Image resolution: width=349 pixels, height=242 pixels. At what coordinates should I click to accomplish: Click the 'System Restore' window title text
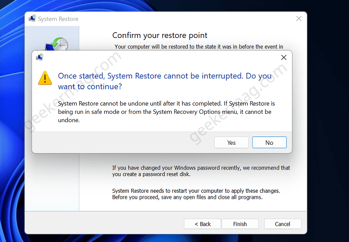[x=58, y=19]
